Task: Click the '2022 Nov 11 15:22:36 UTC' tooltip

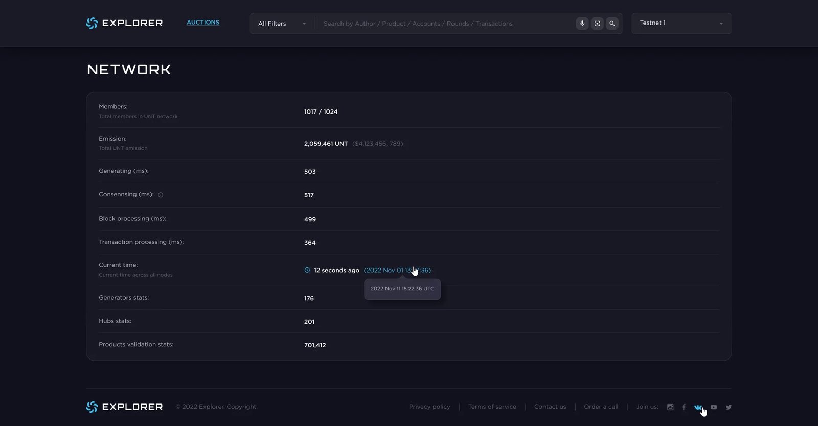Action: (402, 289)
